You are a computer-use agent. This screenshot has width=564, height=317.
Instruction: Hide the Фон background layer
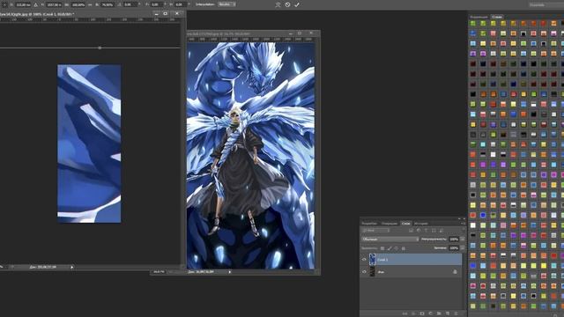[x=364, y=272]
